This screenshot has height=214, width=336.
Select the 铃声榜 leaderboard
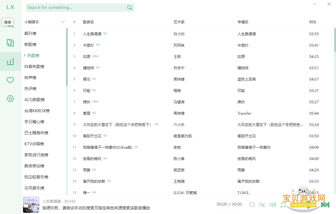pos(30,78)
